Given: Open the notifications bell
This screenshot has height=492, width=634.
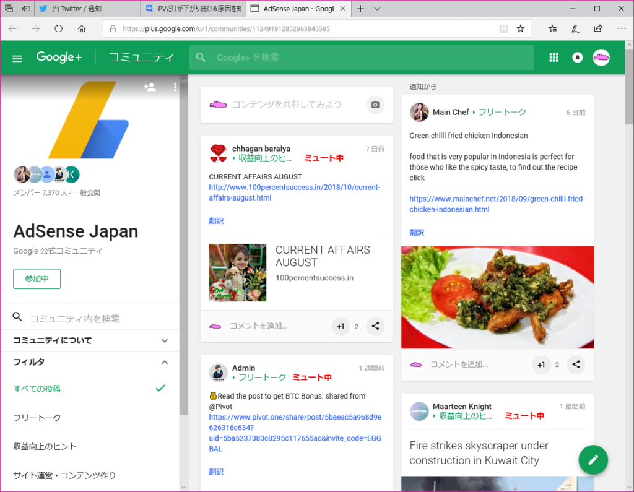Looking at the screenshot, I should 578,58.
